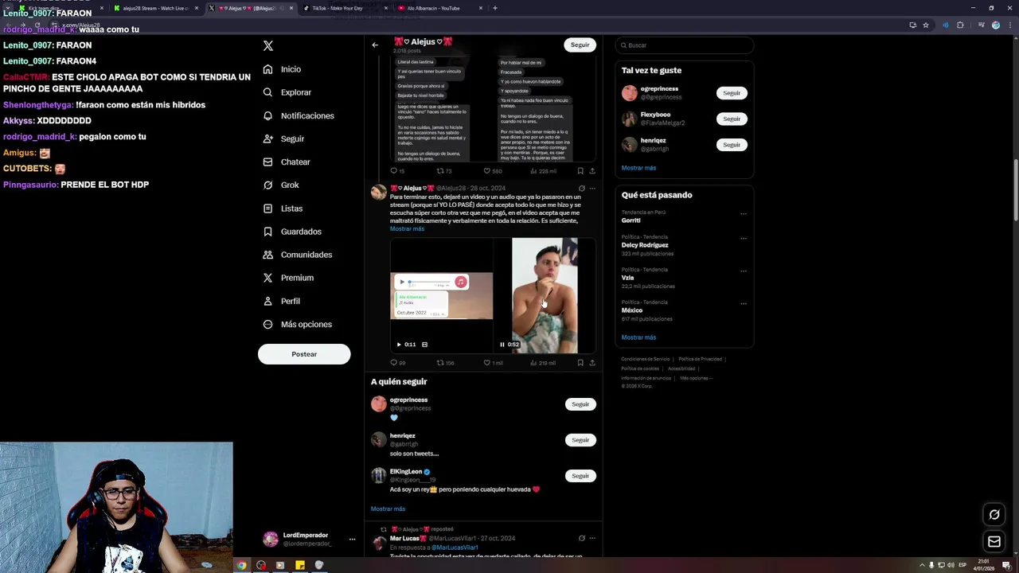The height and width of the screenshot is (573, 1019).
Task: Open a new browser tab
Action: [x=495, y=8]
